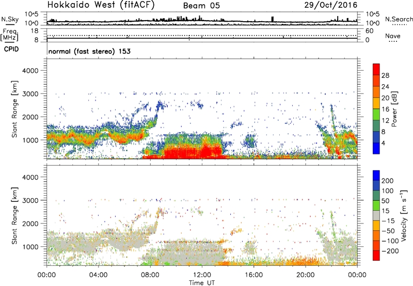Click the '50' tick on the Velocity colorbar
Viewport: 413px width, 286px height.
(x=385, y=201)
